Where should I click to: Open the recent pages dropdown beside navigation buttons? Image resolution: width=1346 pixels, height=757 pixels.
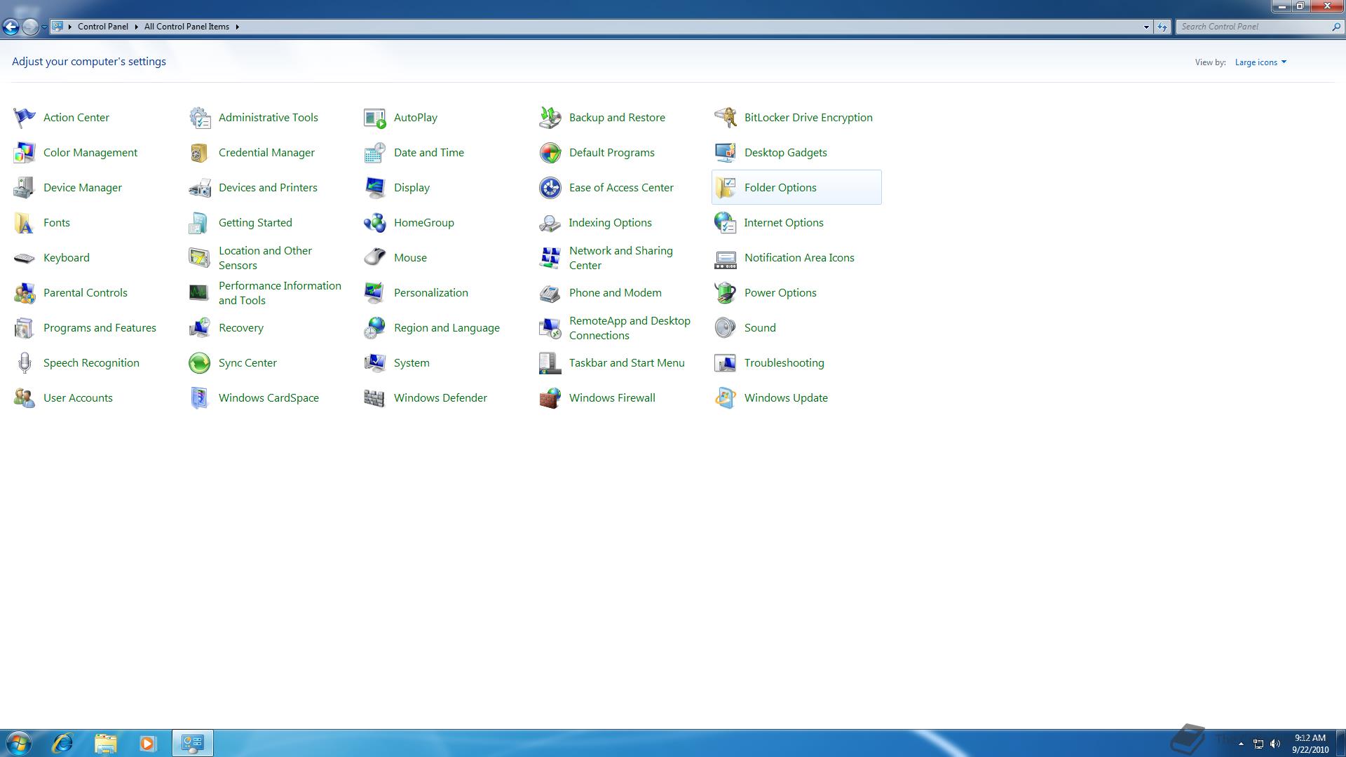pyautogui.click(x=44, y=27)
